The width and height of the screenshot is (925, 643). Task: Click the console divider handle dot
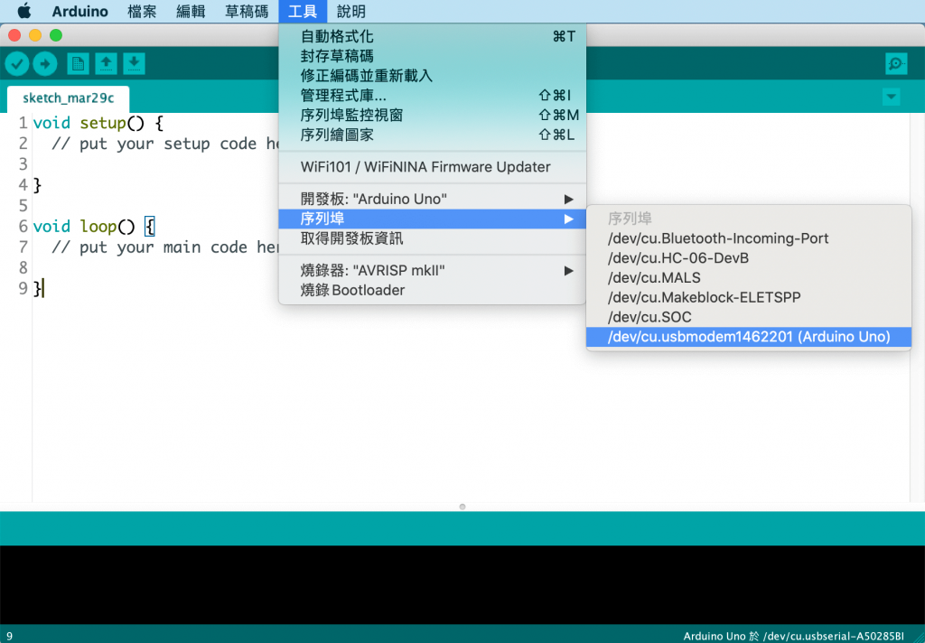pyautogui.click(x=462, y=507)
